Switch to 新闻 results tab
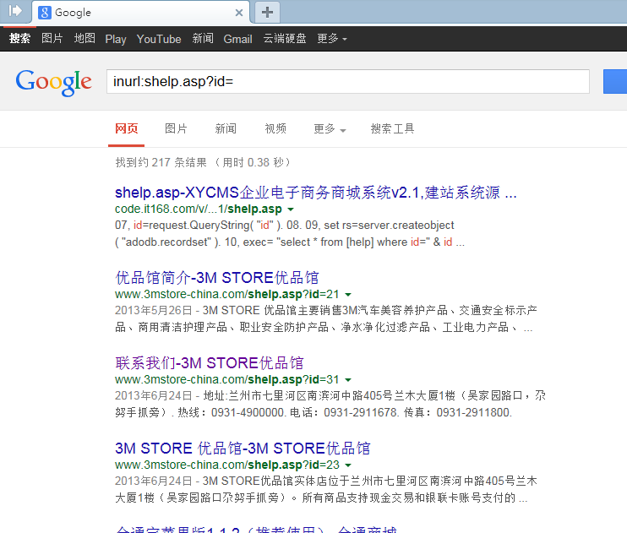This screenshot has height=533, width=627. click(226, 128)
